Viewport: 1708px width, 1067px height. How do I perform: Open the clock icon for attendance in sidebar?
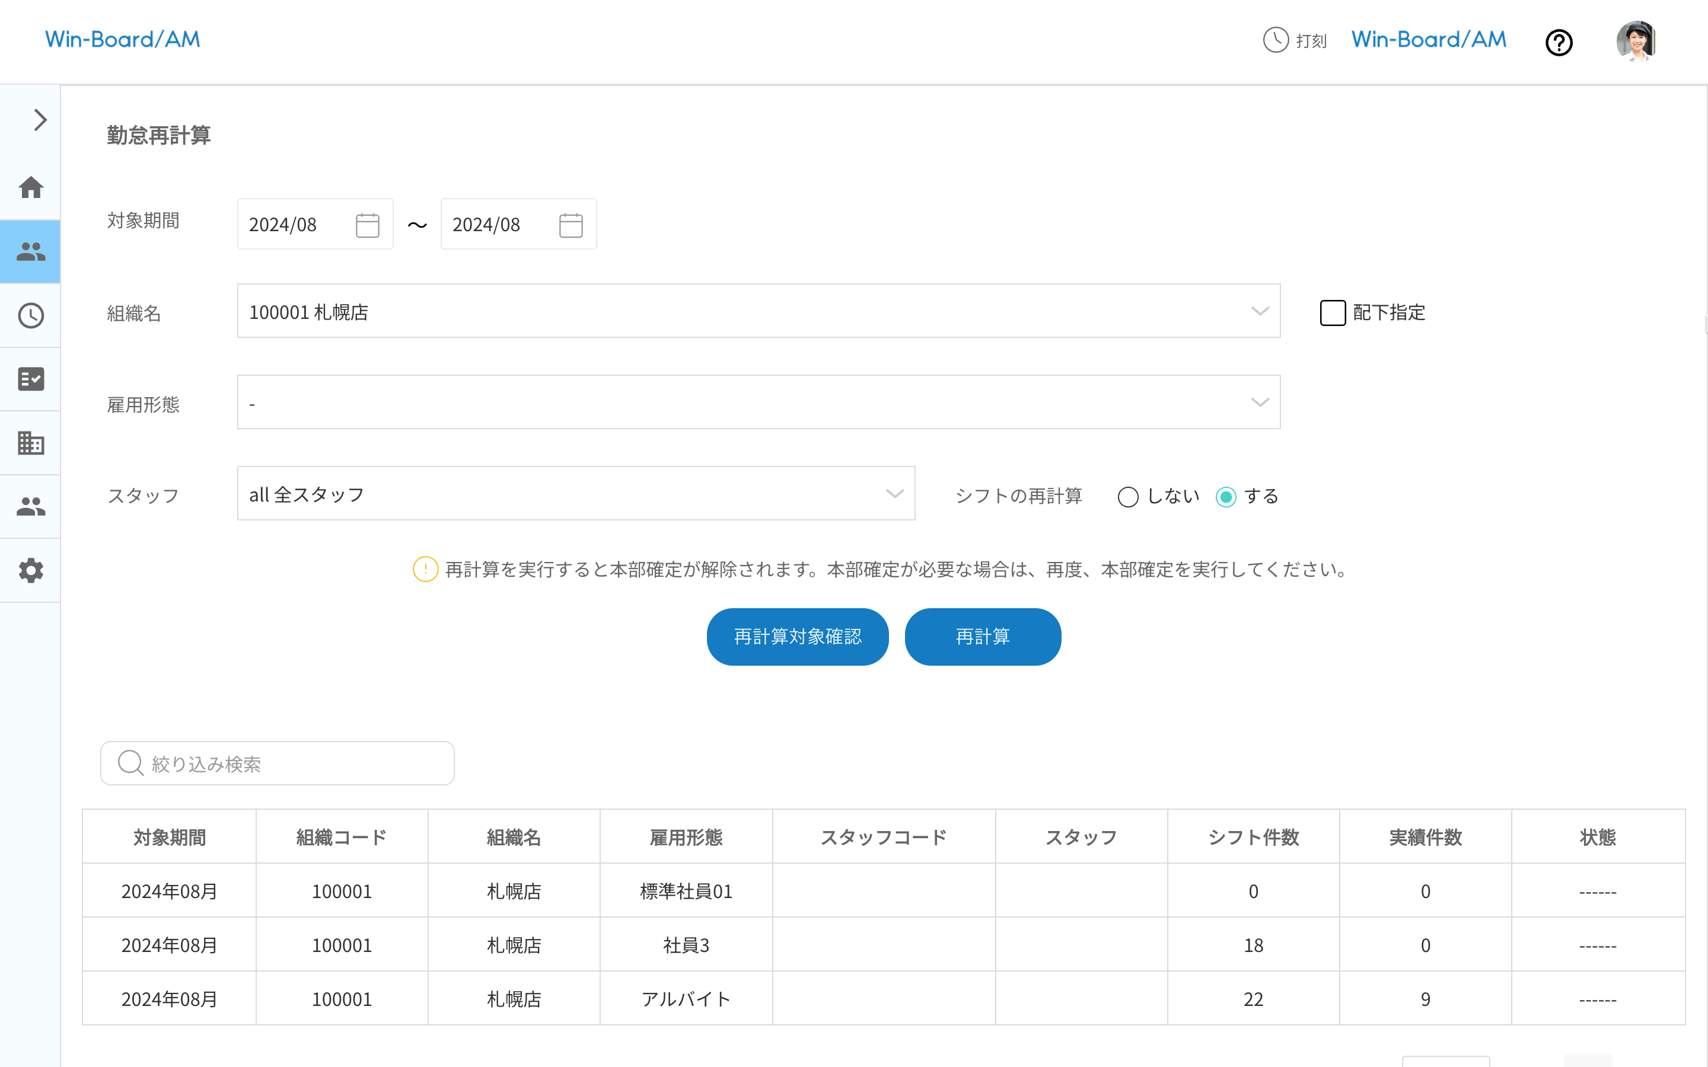tap(31, 315)
